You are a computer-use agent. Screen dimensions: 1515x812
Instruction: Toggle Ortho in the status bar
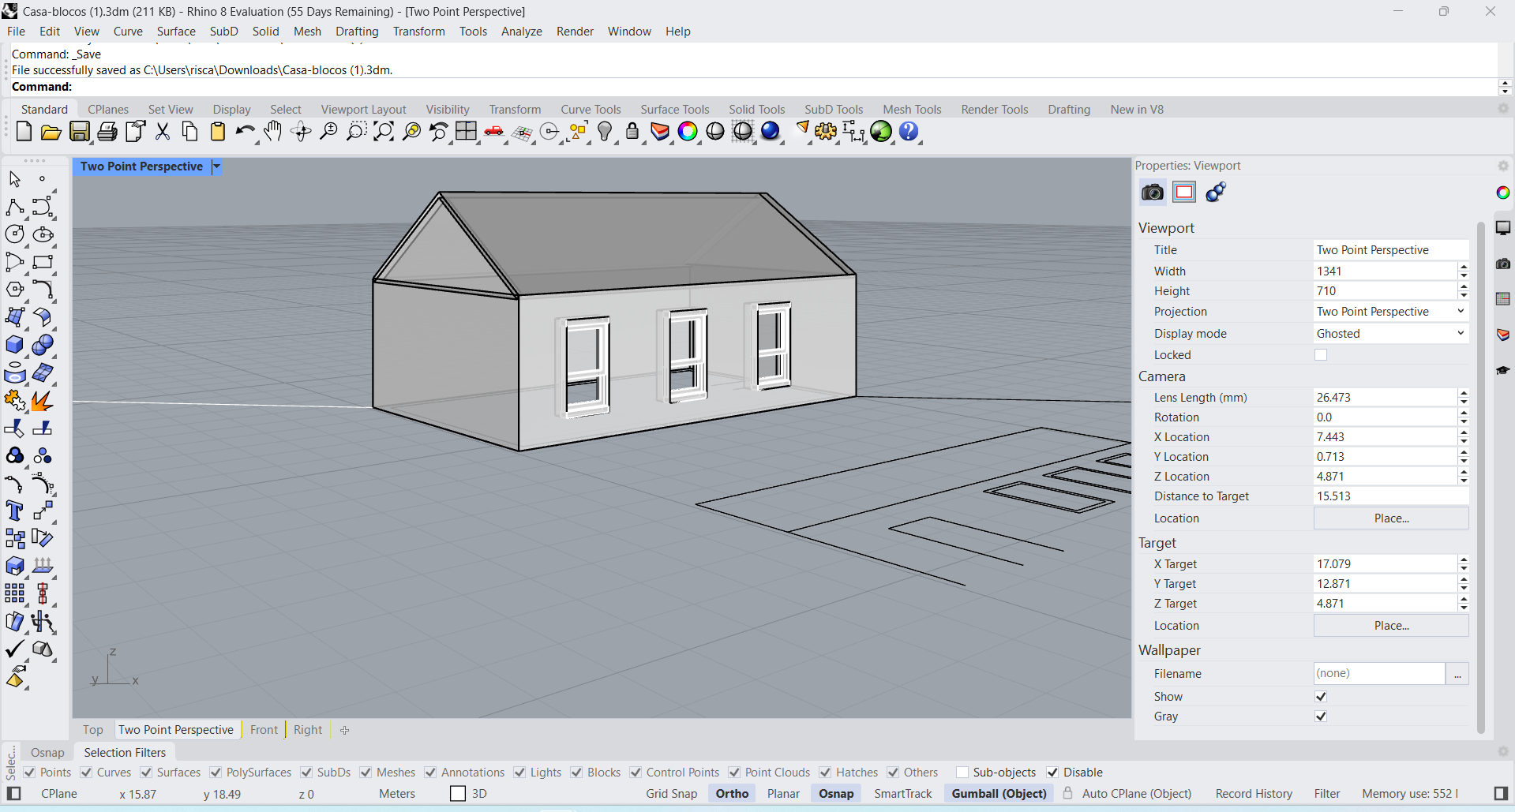click(732, 794)
